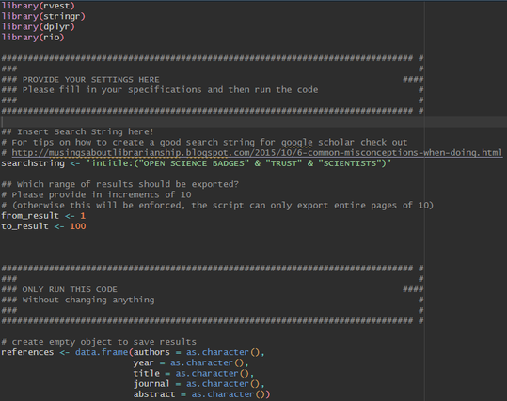Viewport: 507px width, 401px height.
Task: Click the 'create empty object to save results' comment
Action: (x=99, y=342)
